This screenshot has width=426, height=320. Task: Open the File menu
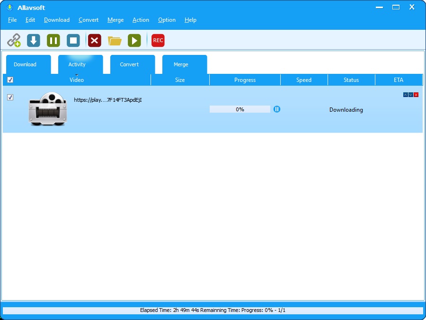pos(12,20)
